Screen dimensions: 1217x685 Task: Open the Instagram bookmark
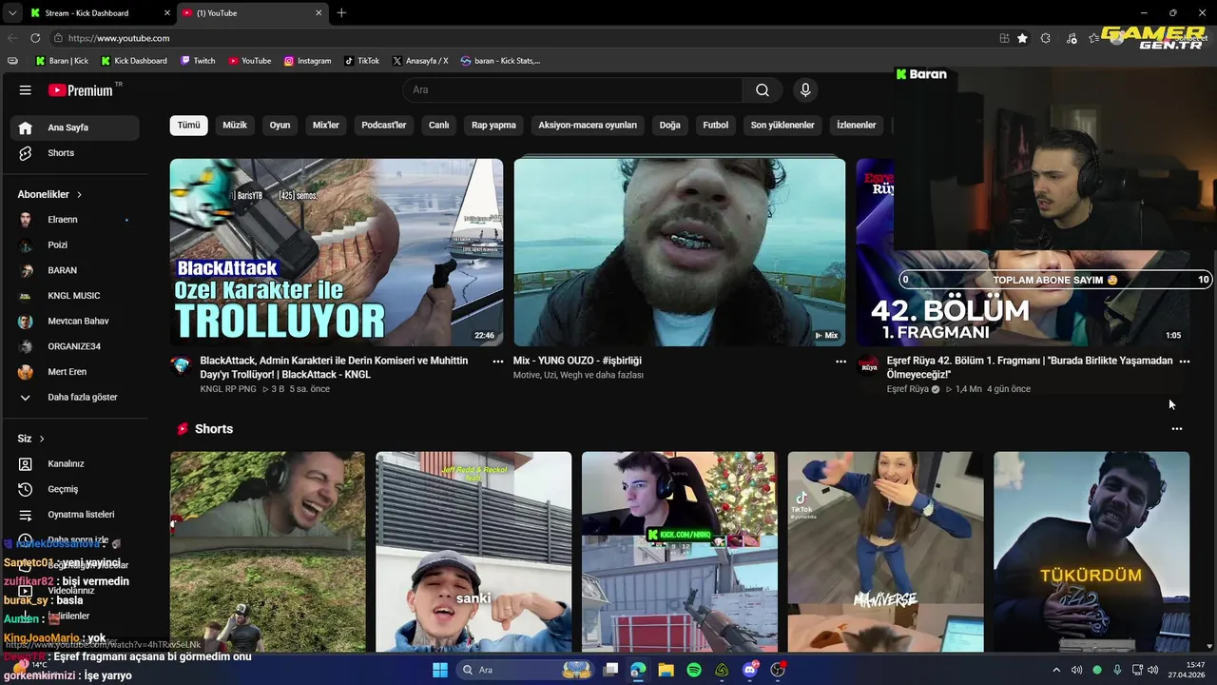[x=308, y=61]
